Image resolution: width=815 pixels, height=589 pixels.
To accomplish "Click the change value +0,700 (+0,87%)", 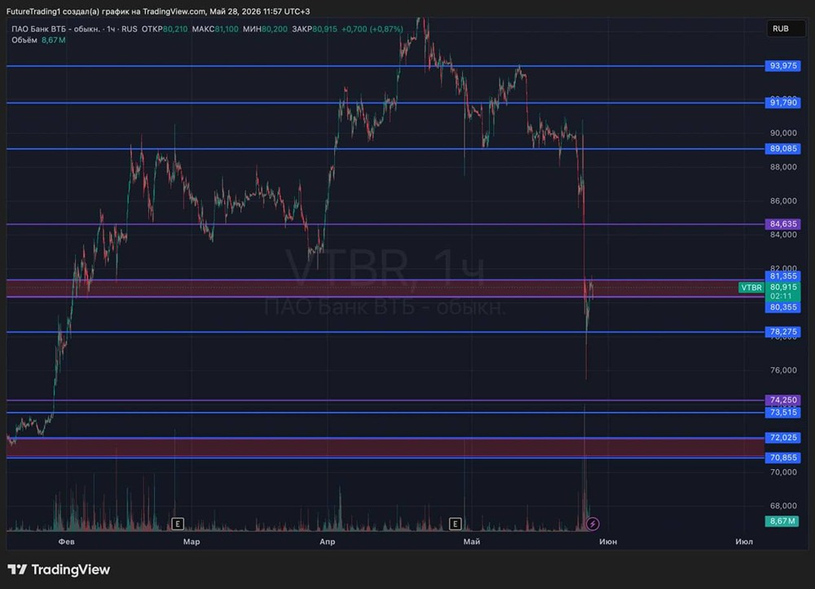I will 372,29.
